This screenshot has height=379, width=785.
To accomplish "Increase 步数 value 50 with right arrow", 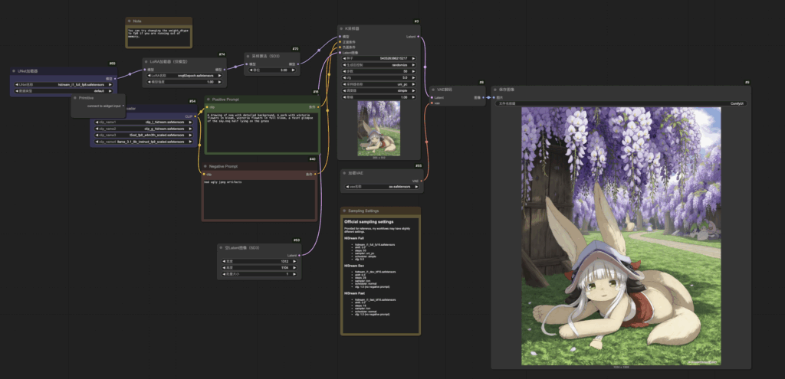I will point(413,71).
